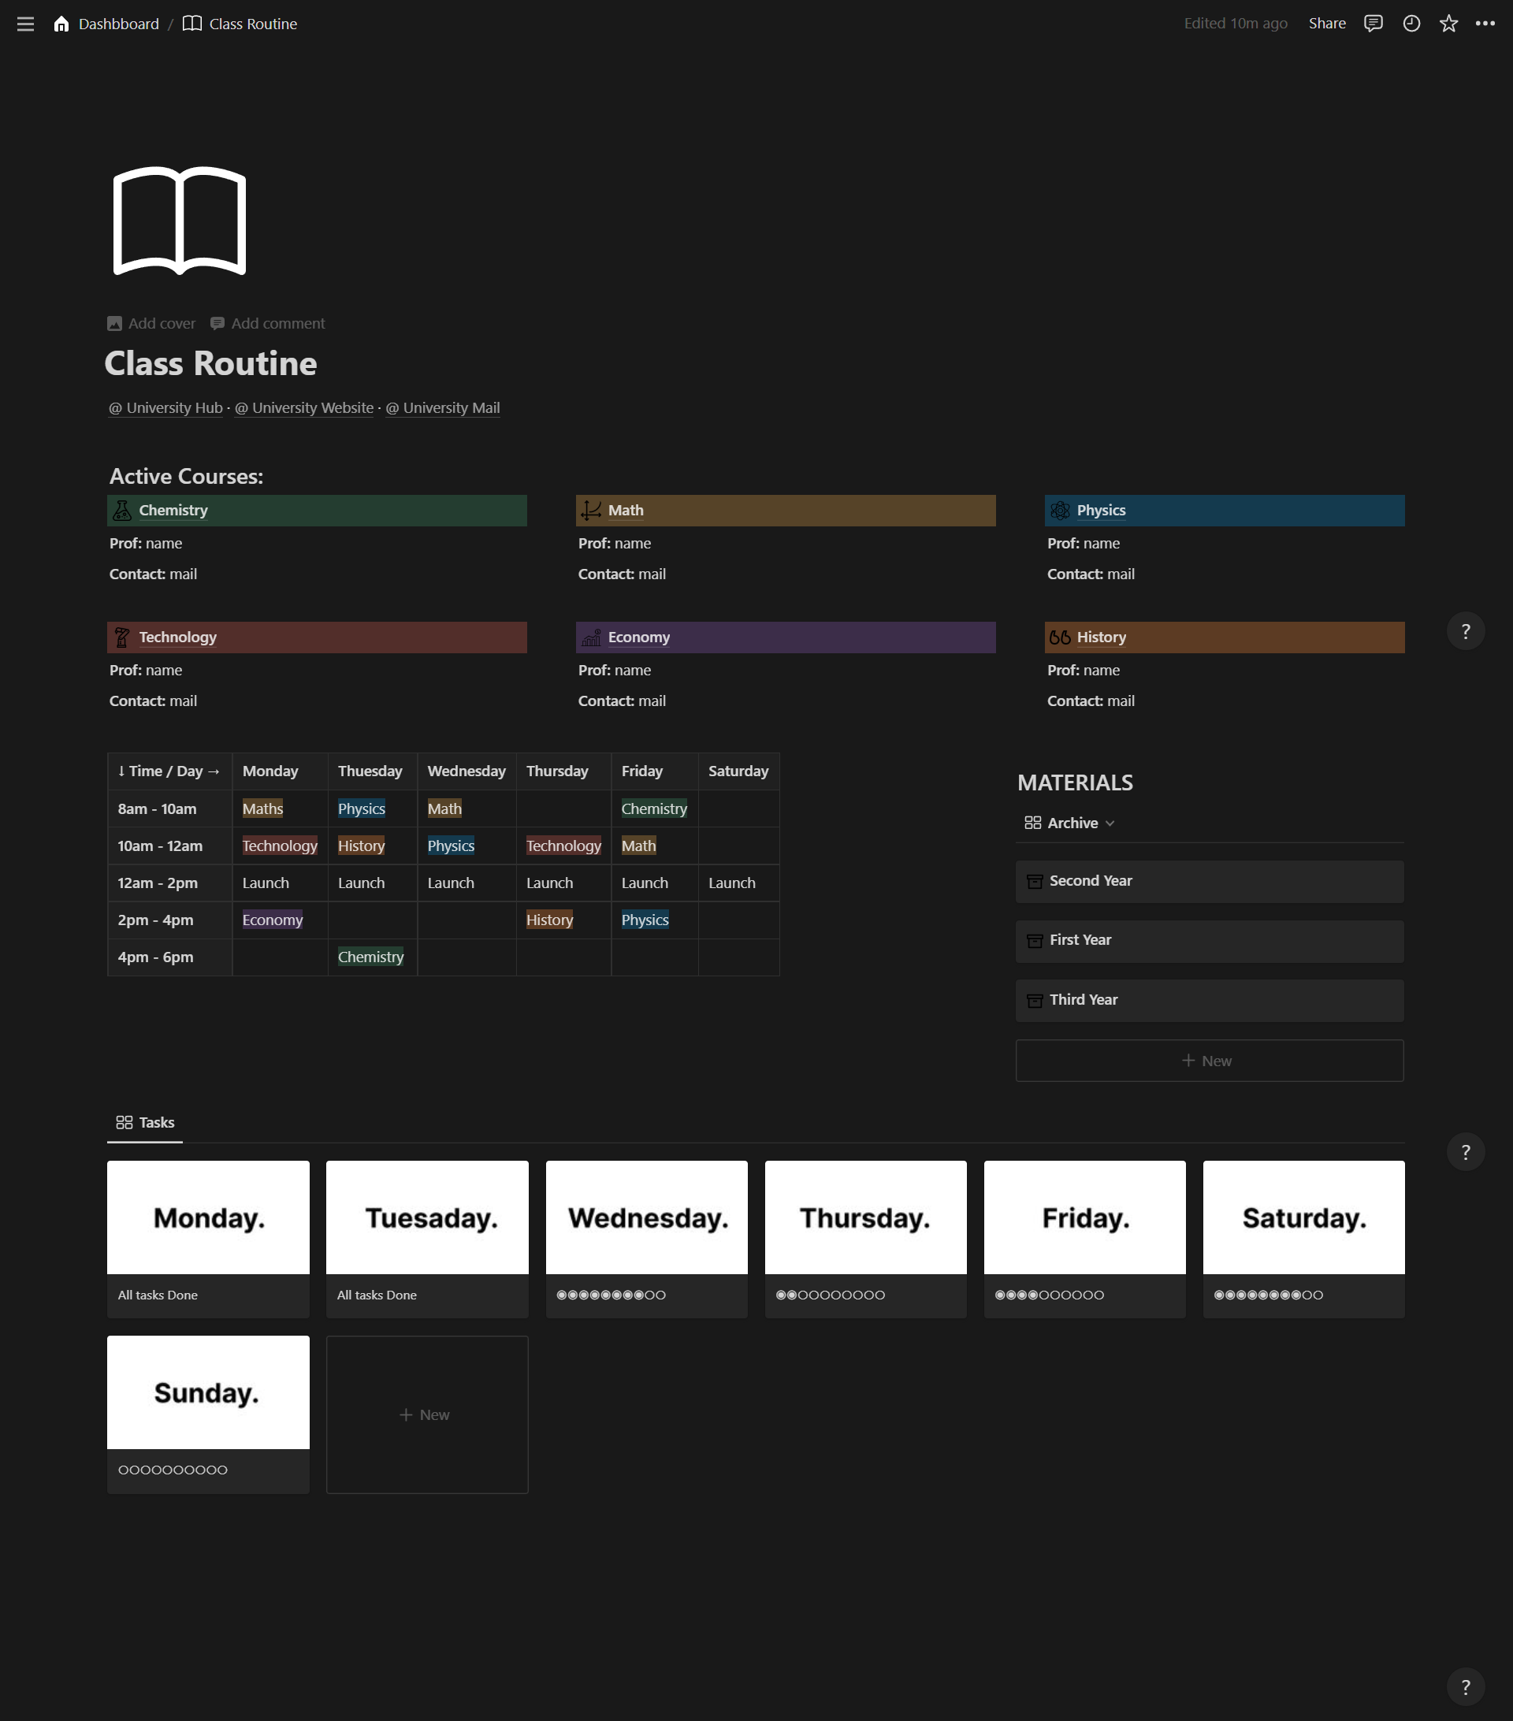Click the help button beside History course
1513x1721 pixels.
click(1465, 631)
